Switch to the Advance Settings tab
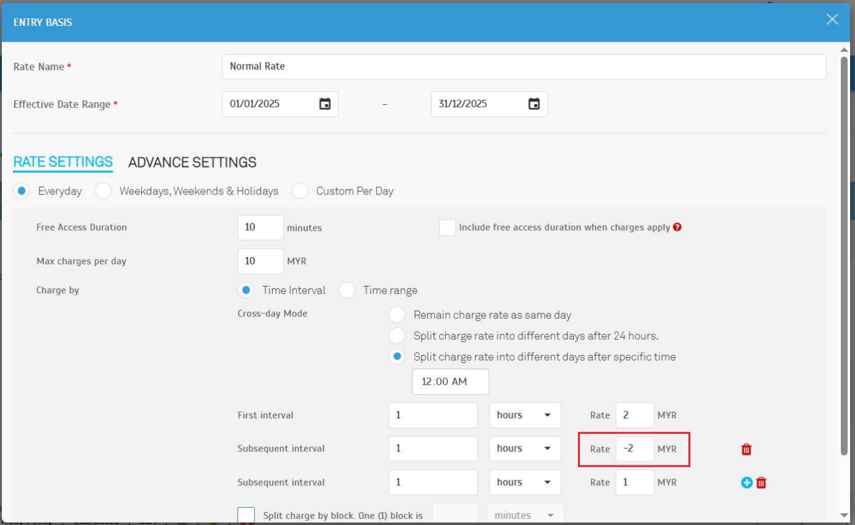855x525 pixels. click(x=192, y=162)
